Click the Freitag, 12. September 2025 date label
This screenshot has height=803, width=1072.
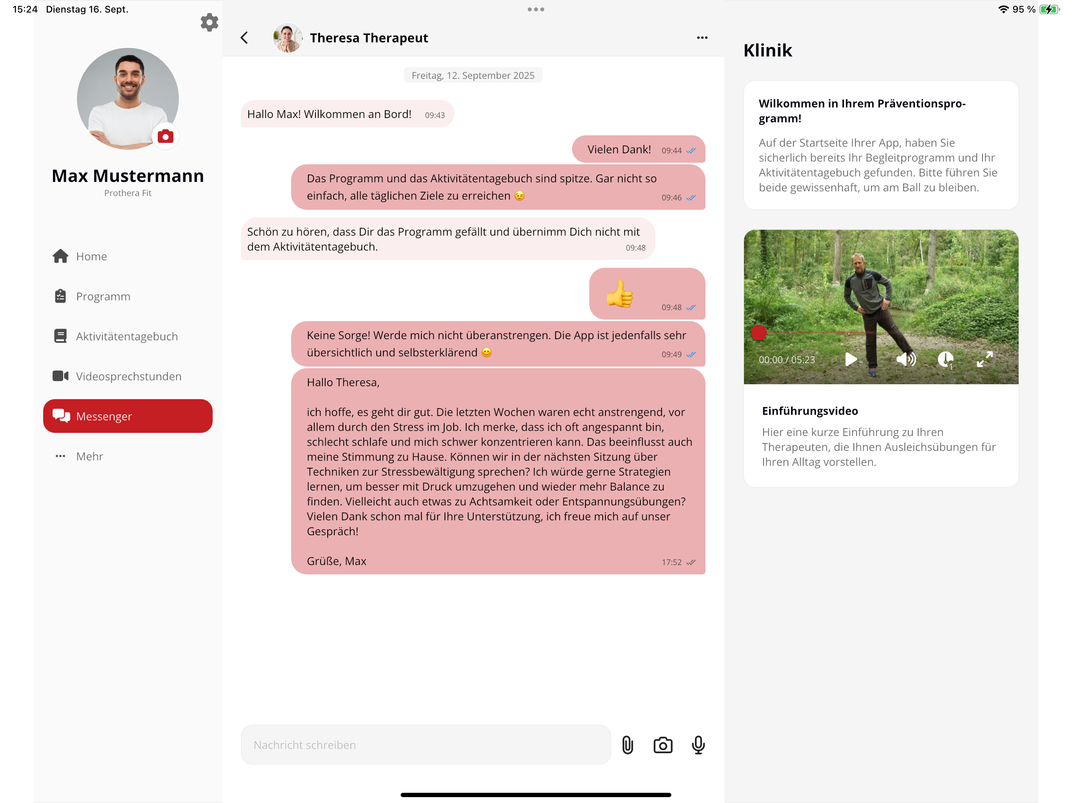[x=473, y=76]
